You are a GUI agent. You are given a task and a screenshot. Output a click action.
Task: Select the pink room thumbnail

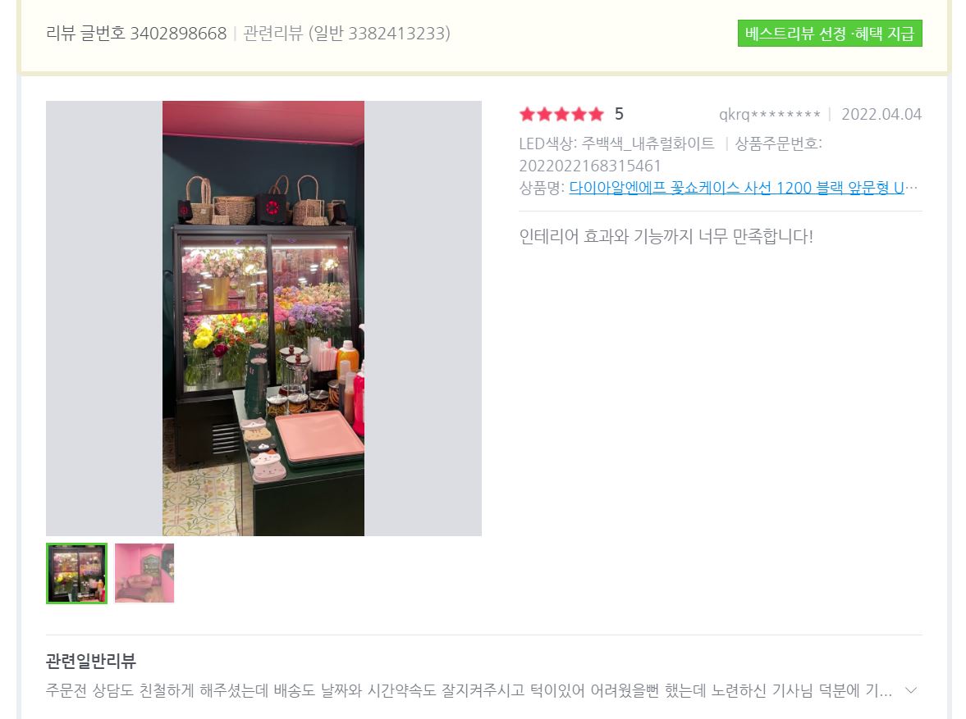[x=144, y=573]
